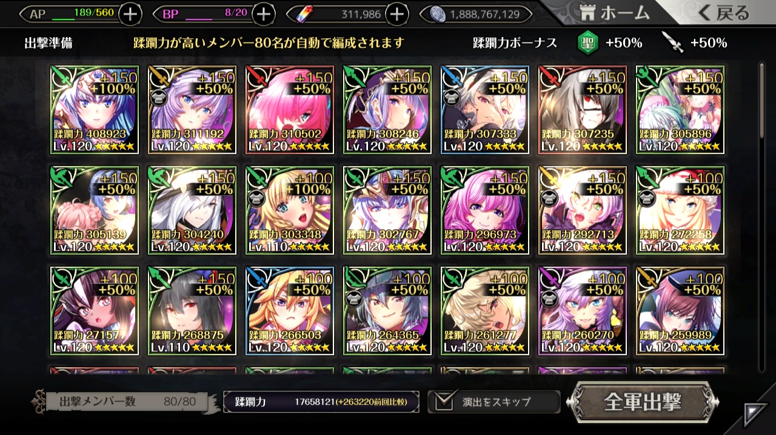The width and height of the screenshot is (776, 435).
Task: Select the unit with power 311192
Action: [192, 110]
